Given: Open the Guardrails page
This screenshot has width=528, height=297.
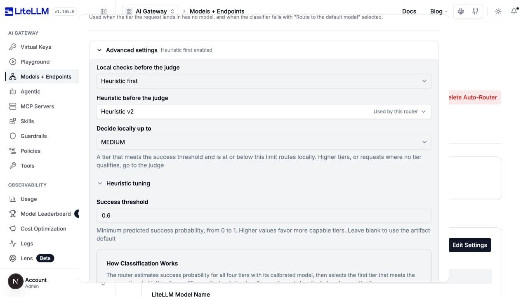Looking at the screenshot, I should pyautogui.click(x=33, y=136).
